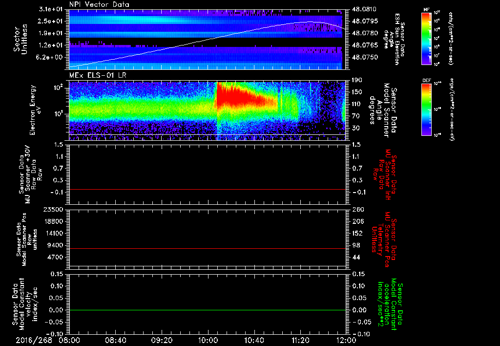Click the DEF color scale bar
500x346 pixels.
pyautogui.click(x=427, y=109)
